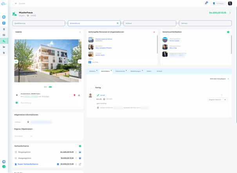The height and width of the screenshot is (173, 237).
Task: Click the blue badge in Ausgangstüre row
Action: [x=80, y=158]
